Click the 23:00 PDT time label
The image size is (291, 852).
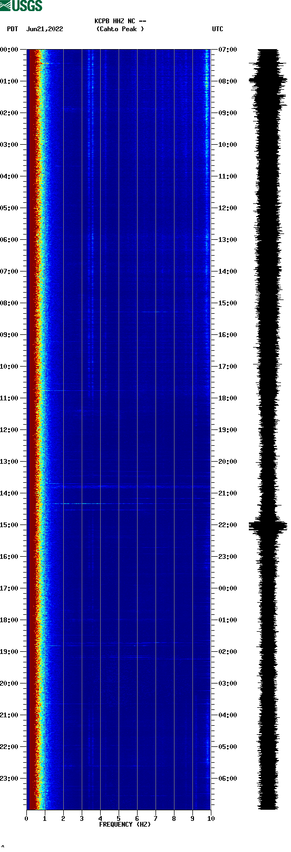point(9,779)
